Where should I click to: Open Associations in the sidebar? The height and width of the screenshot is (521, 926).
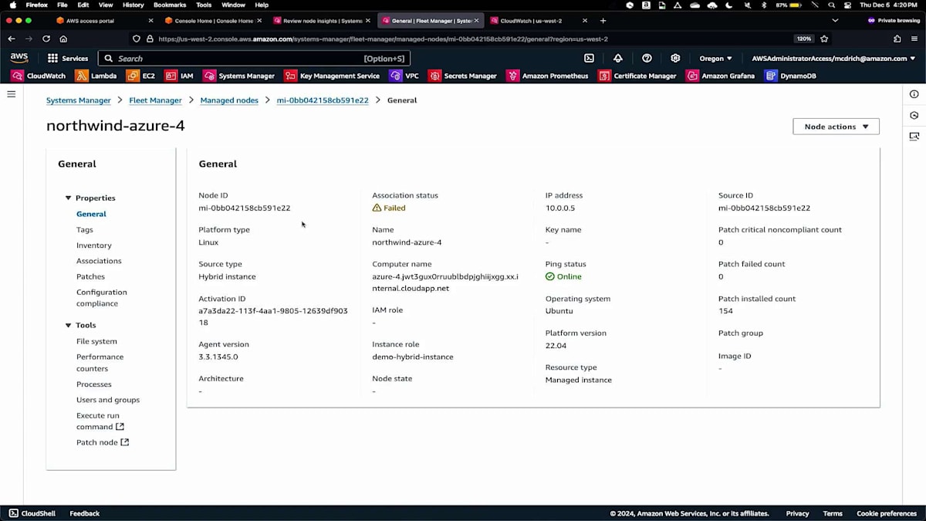tap(99, 261)
